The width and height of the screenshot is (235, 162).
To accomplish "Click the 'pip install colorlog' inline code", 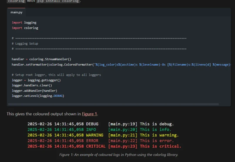I will tap(58, 1).
